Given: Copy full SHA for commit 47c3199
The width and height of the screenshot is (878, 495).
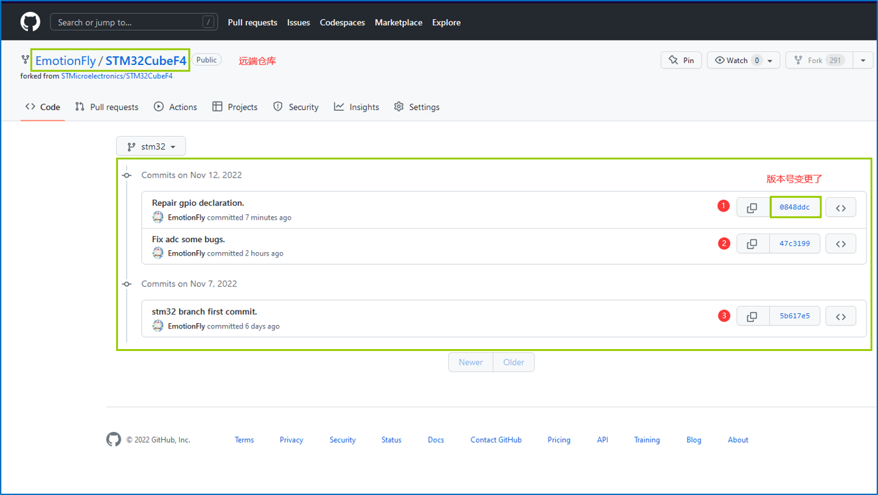Looking at the screenshot, I should [x=752, y=244].
